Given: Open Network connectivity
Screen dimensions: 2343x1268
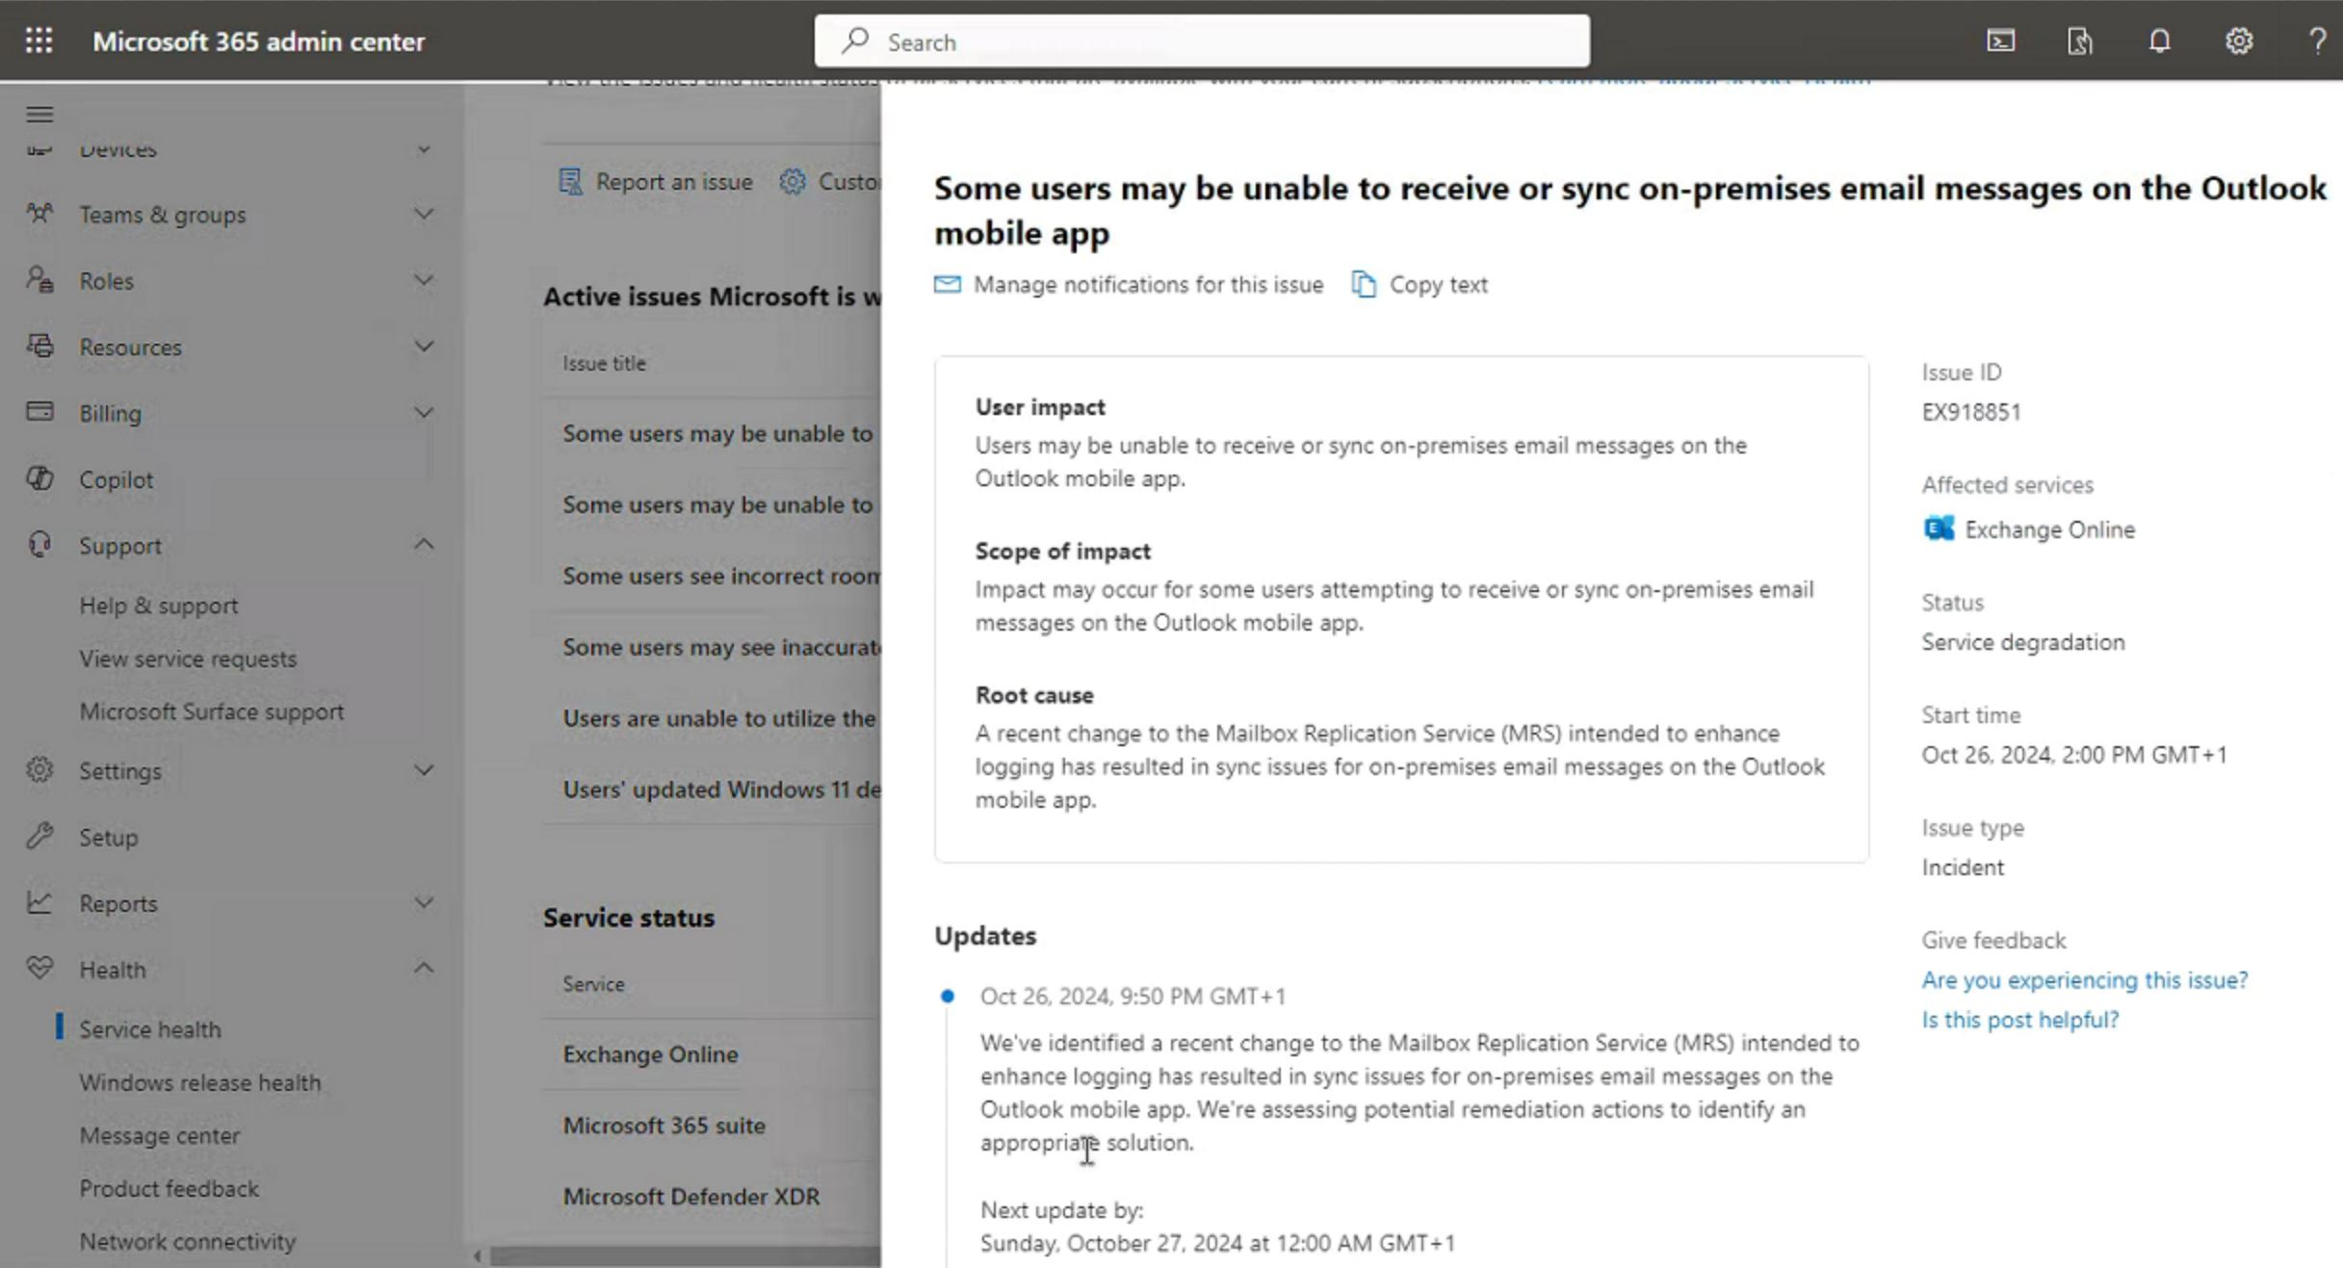Looking at the screenshot, I should tap(187, 1240).
